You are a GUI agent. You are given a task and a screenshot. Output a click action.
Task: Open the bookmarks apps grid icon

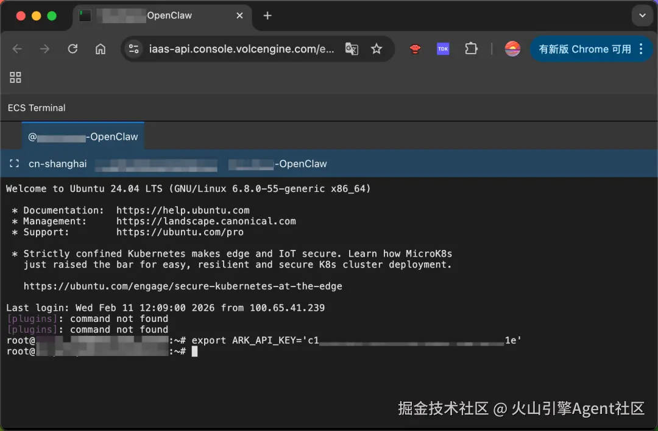click(15, 77)
